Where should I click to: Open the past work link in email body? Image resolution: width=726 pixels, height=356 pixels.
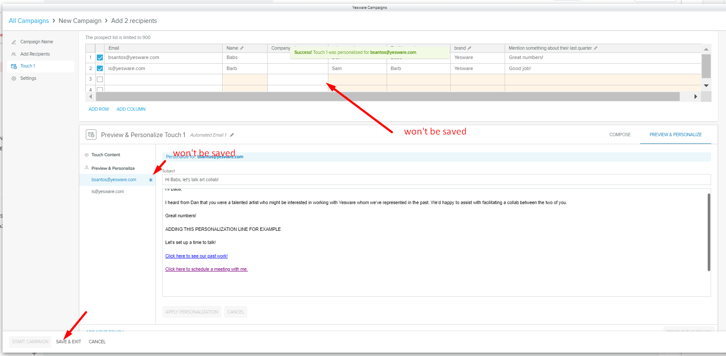click(x=196, y=256)
